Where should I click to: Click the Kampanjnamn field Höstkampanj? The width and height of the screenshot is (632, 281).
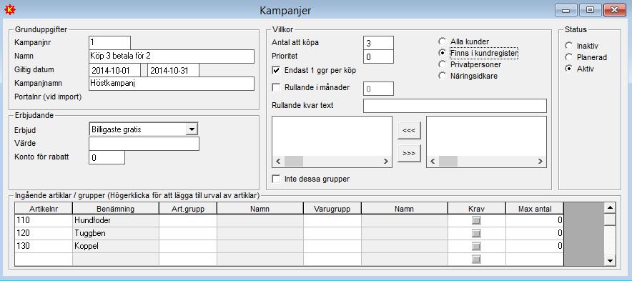pyautogui.click(x=172, y=84)
